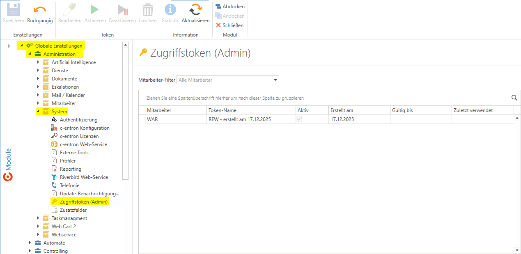The width and height of the screenshot is (521, 254).
Task: Click Schließen to close the module
Action: [230, 25]
